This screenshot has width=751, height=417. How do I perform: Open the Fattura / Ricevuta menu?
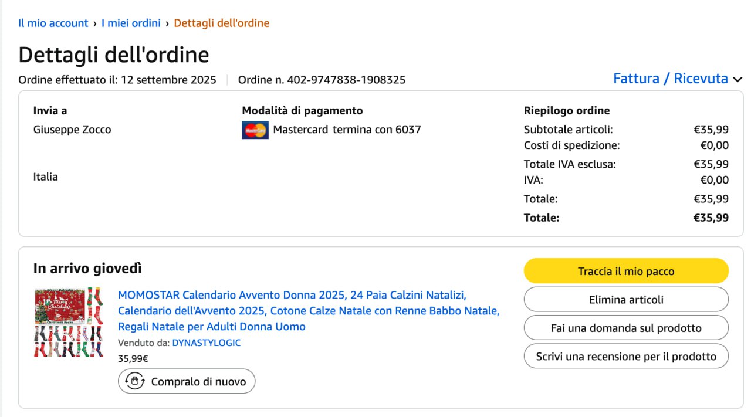pyautogui.click(x=670, y=79)
